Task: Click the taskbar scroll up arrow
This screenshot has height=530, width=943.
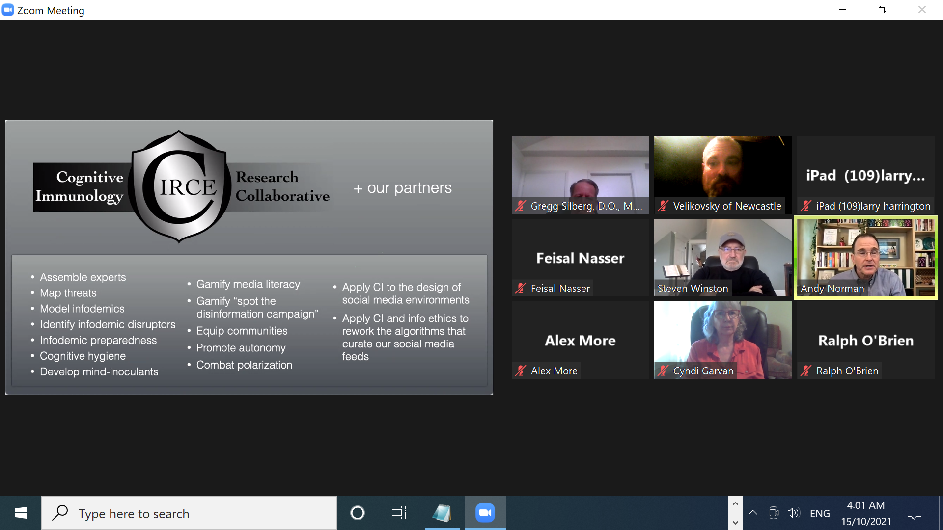Action: click(x=735, y=504)
